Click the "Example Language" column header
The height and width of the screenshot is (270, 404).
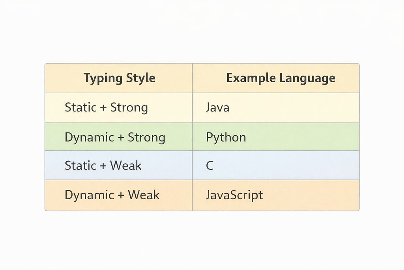coord(281,78)
